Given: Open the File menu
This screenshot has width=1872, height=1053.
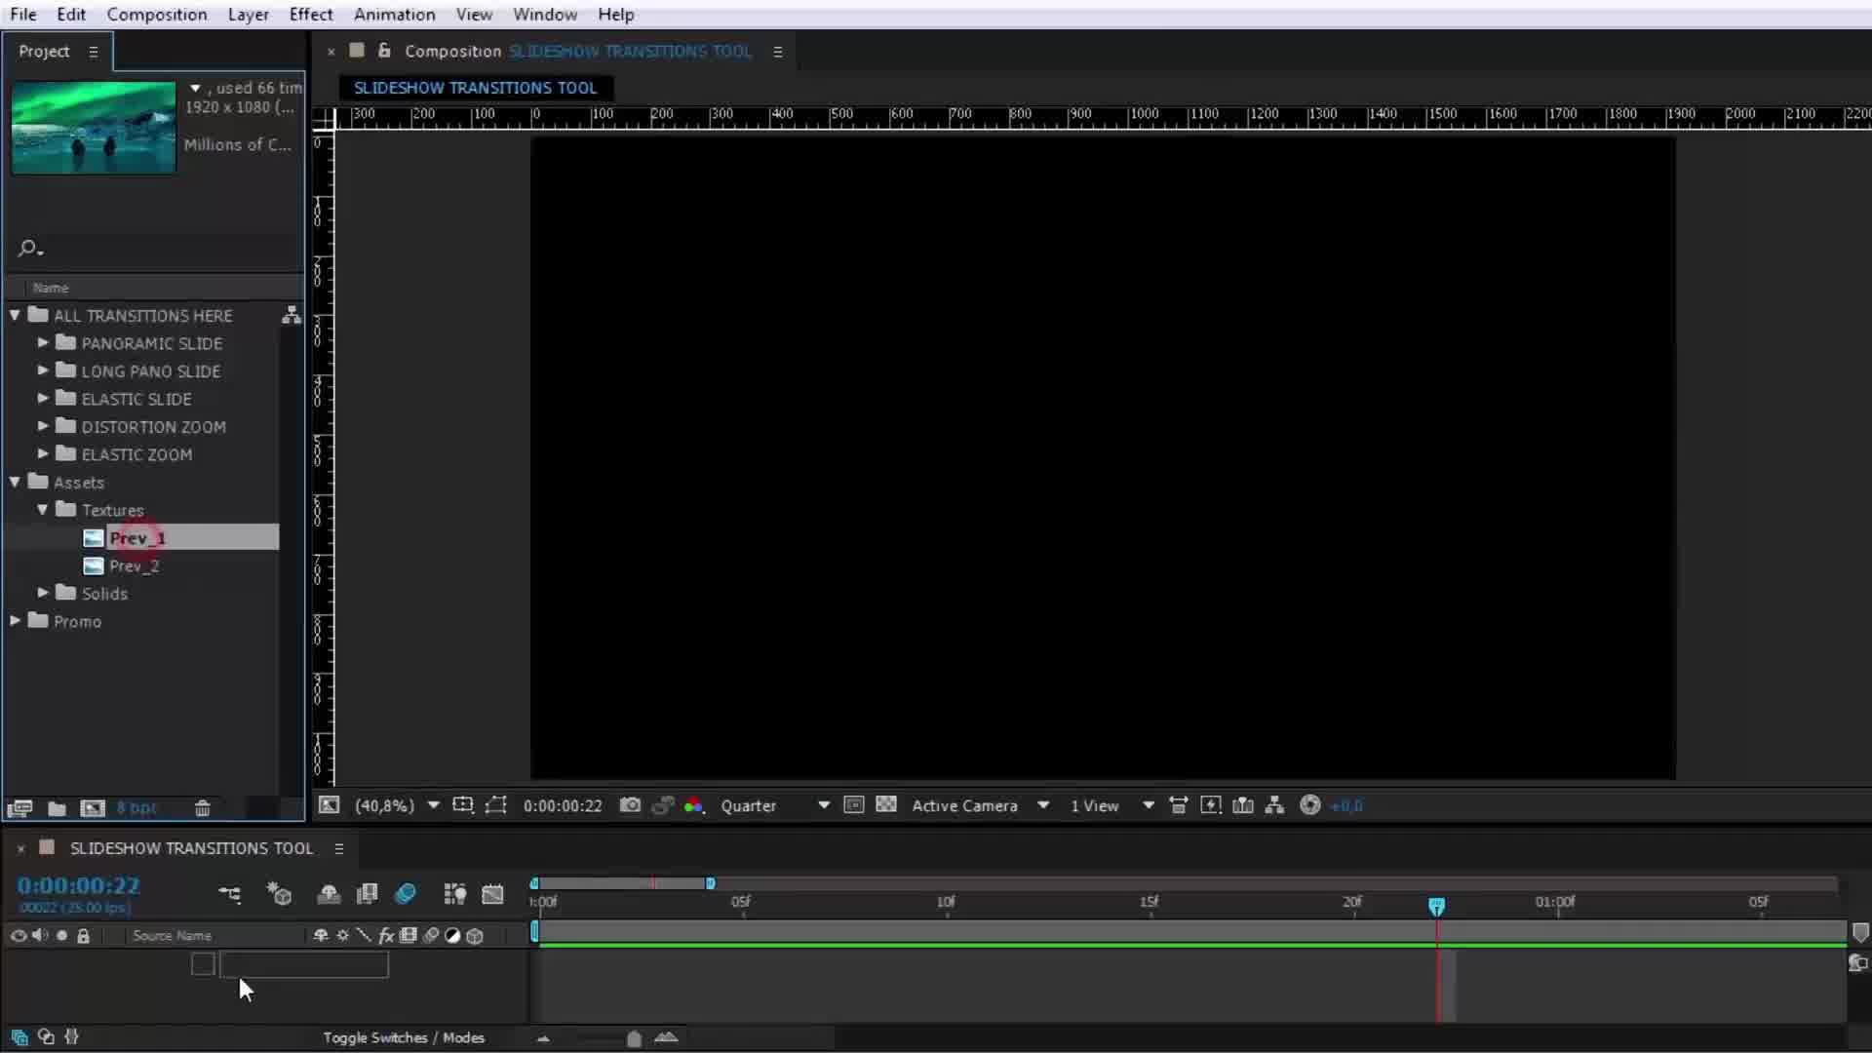Looking at the screenshot, I should click(x=23, y=15).
